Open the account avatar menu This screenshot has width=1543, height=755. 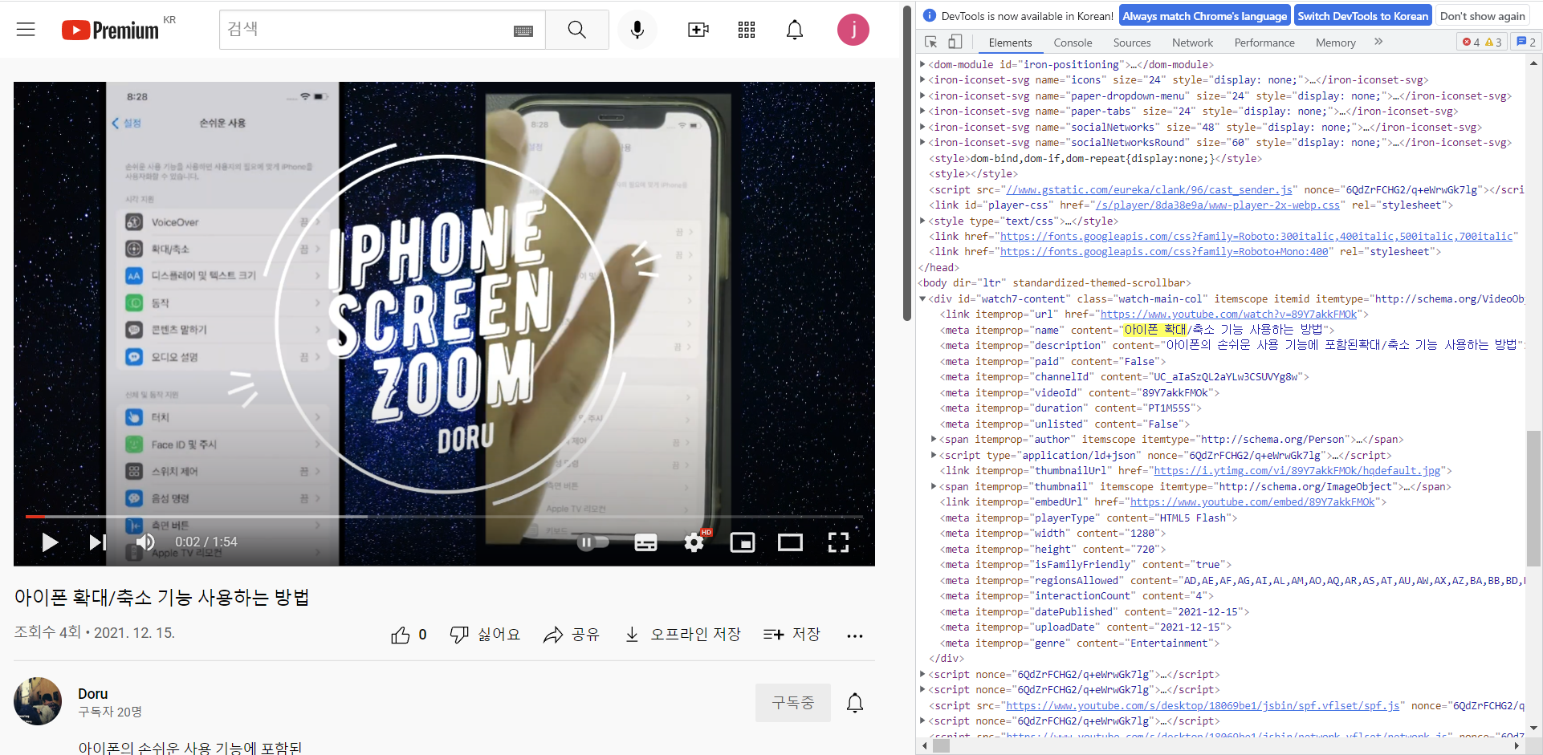click(x=853, y=30)
